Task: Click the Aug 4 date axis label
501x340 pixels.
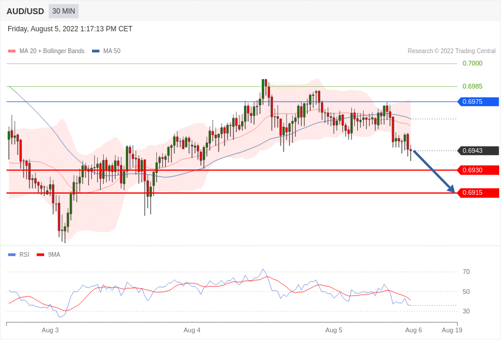Action: click(192, 330)
